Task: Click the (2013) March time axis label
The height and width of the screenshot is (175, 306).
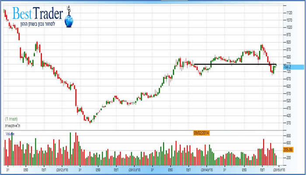Action: pos(133,169)
